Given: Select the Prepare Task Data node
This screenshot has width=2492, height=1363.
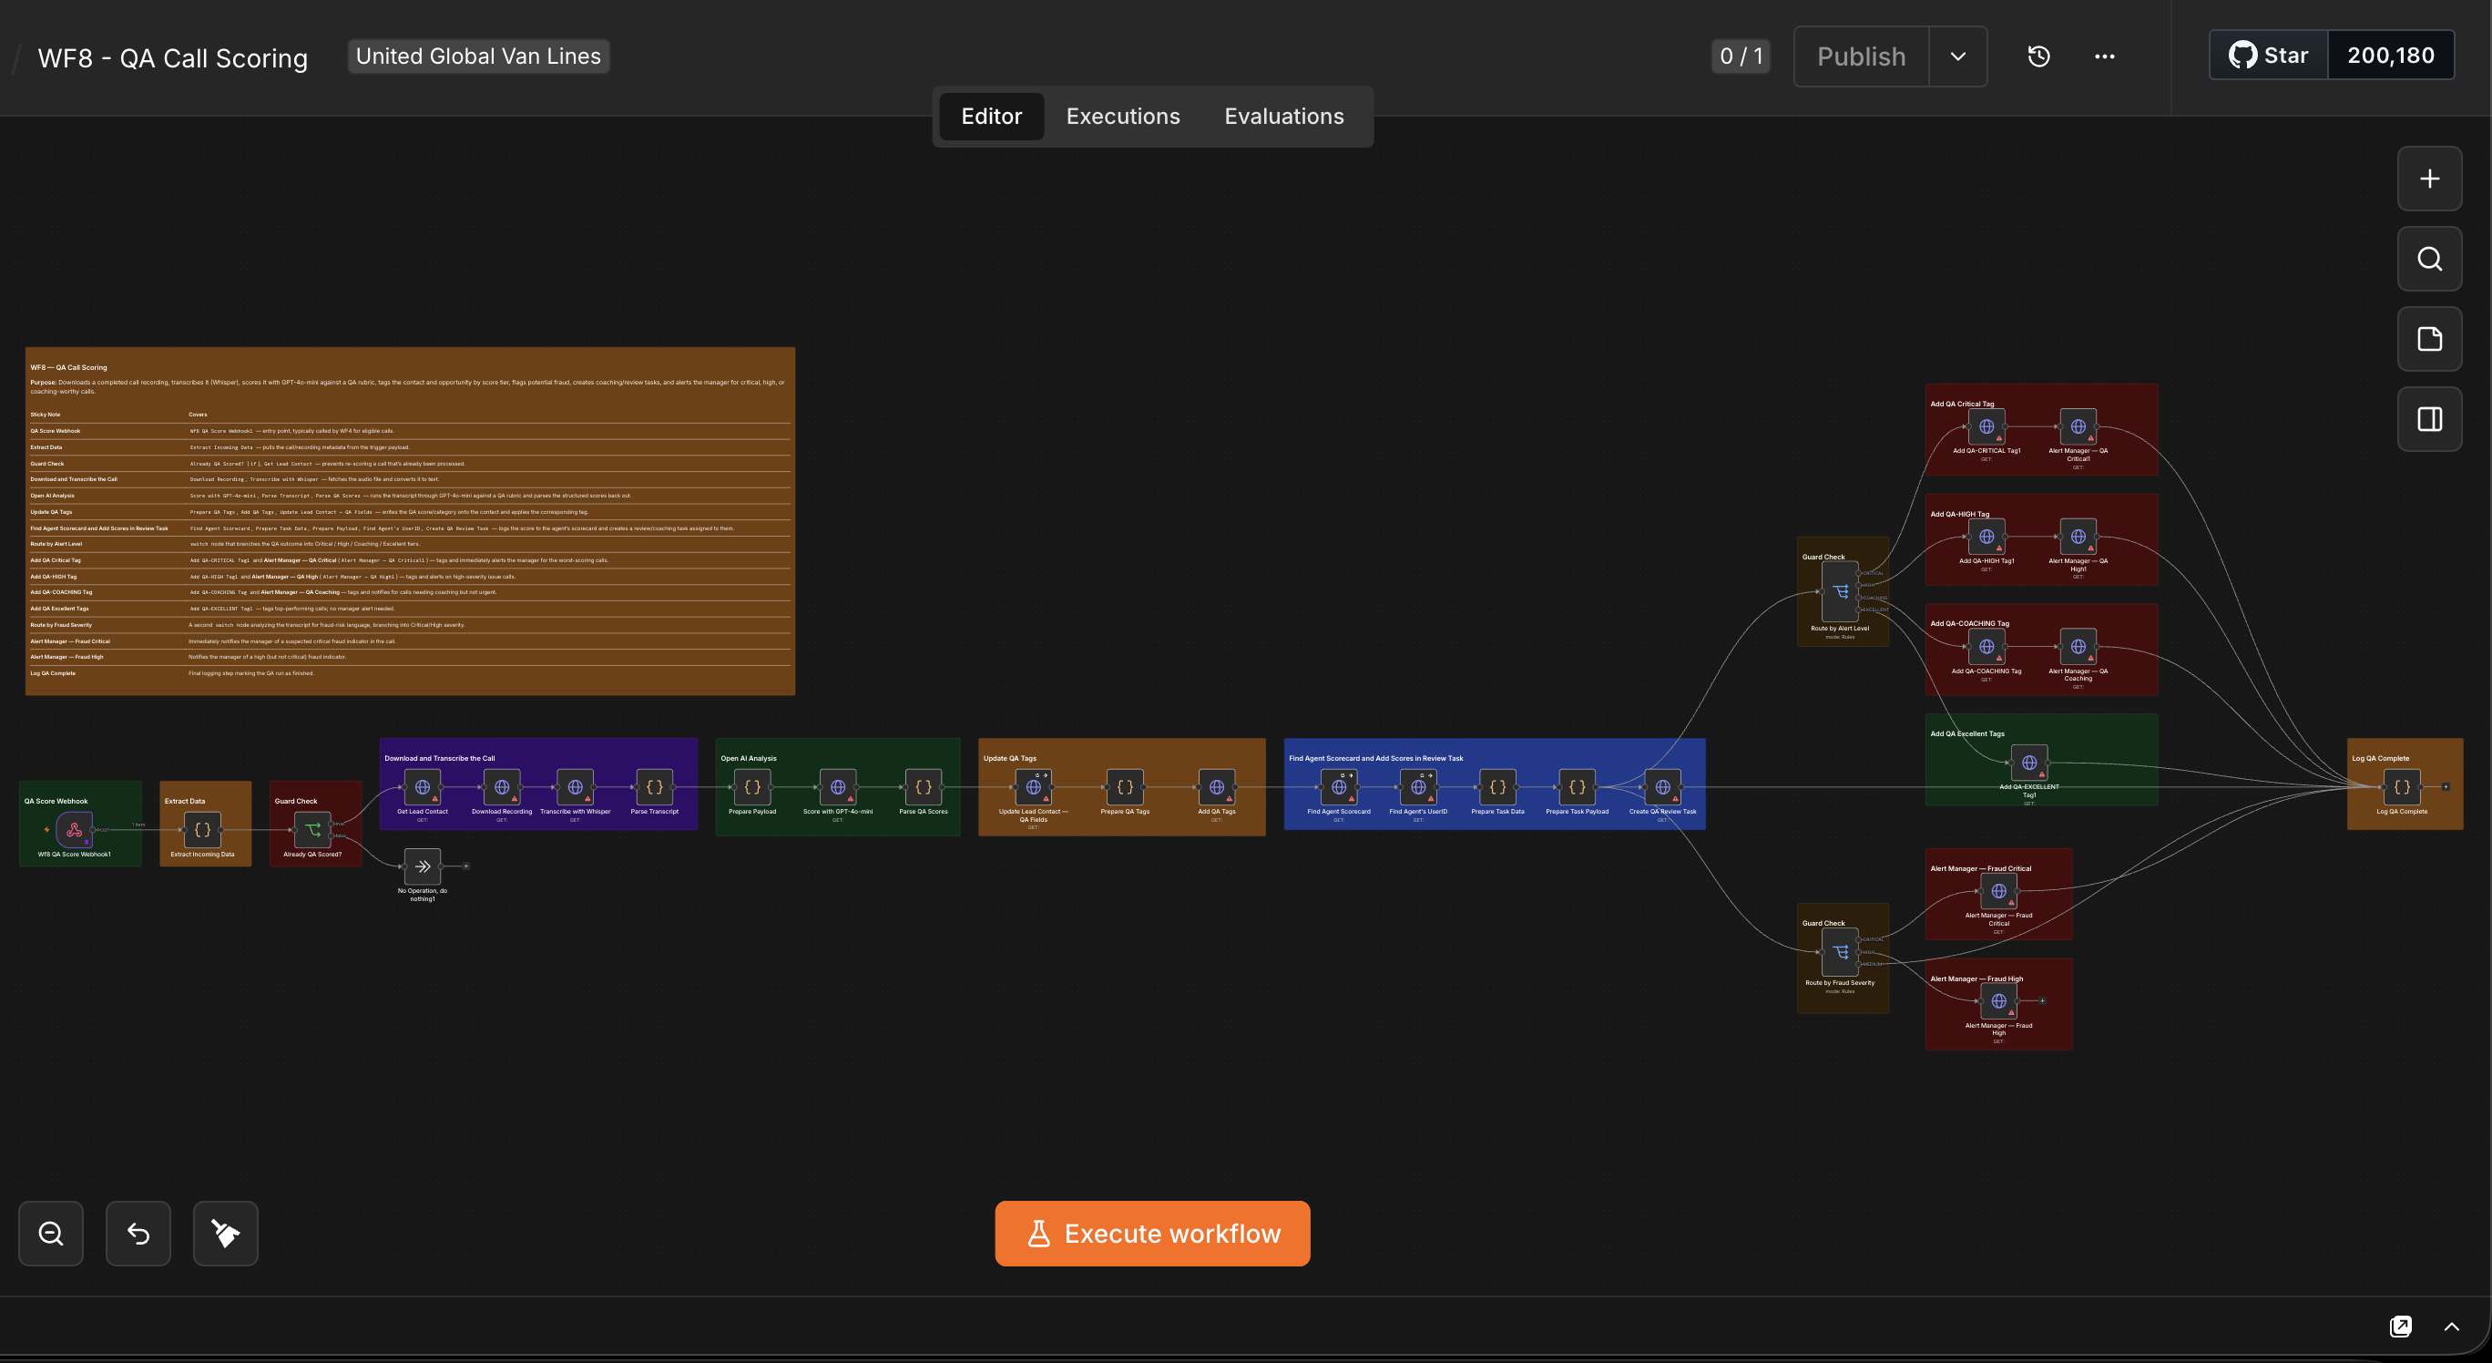Looking at the screenshot, I should pyautogui.click(x=1497, y=787).
